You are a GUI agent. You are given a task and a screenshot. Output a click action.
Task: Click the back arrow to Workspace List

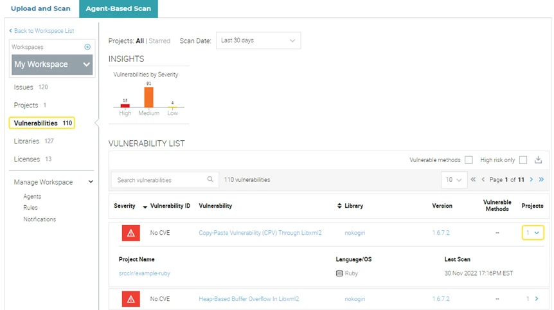(10, 31)
